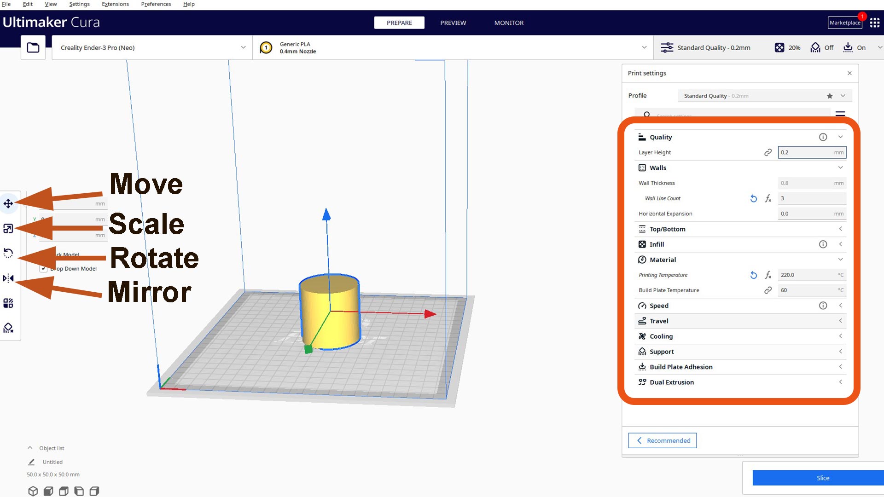This screenshot has width=884, height=497.
Task: Collapse the Quality settings section
Action: point(840,137)
